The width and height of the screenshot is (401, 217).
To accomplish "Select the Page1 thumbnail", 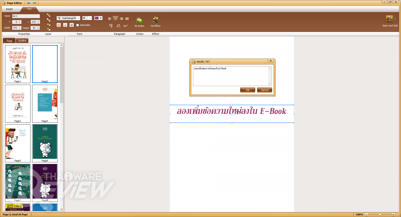I will coord(18,64).
